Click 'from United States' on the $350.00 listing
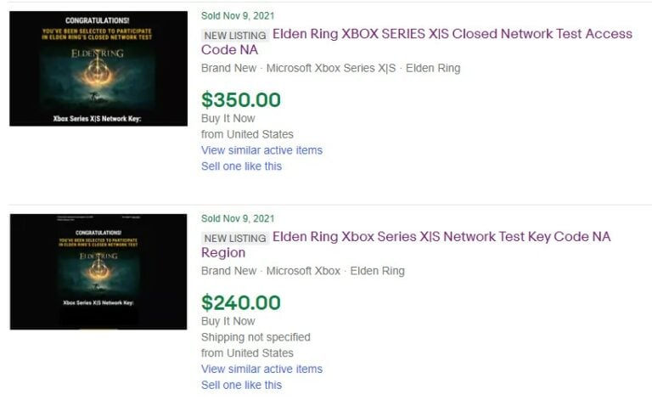652x400 pixels. 247,134
